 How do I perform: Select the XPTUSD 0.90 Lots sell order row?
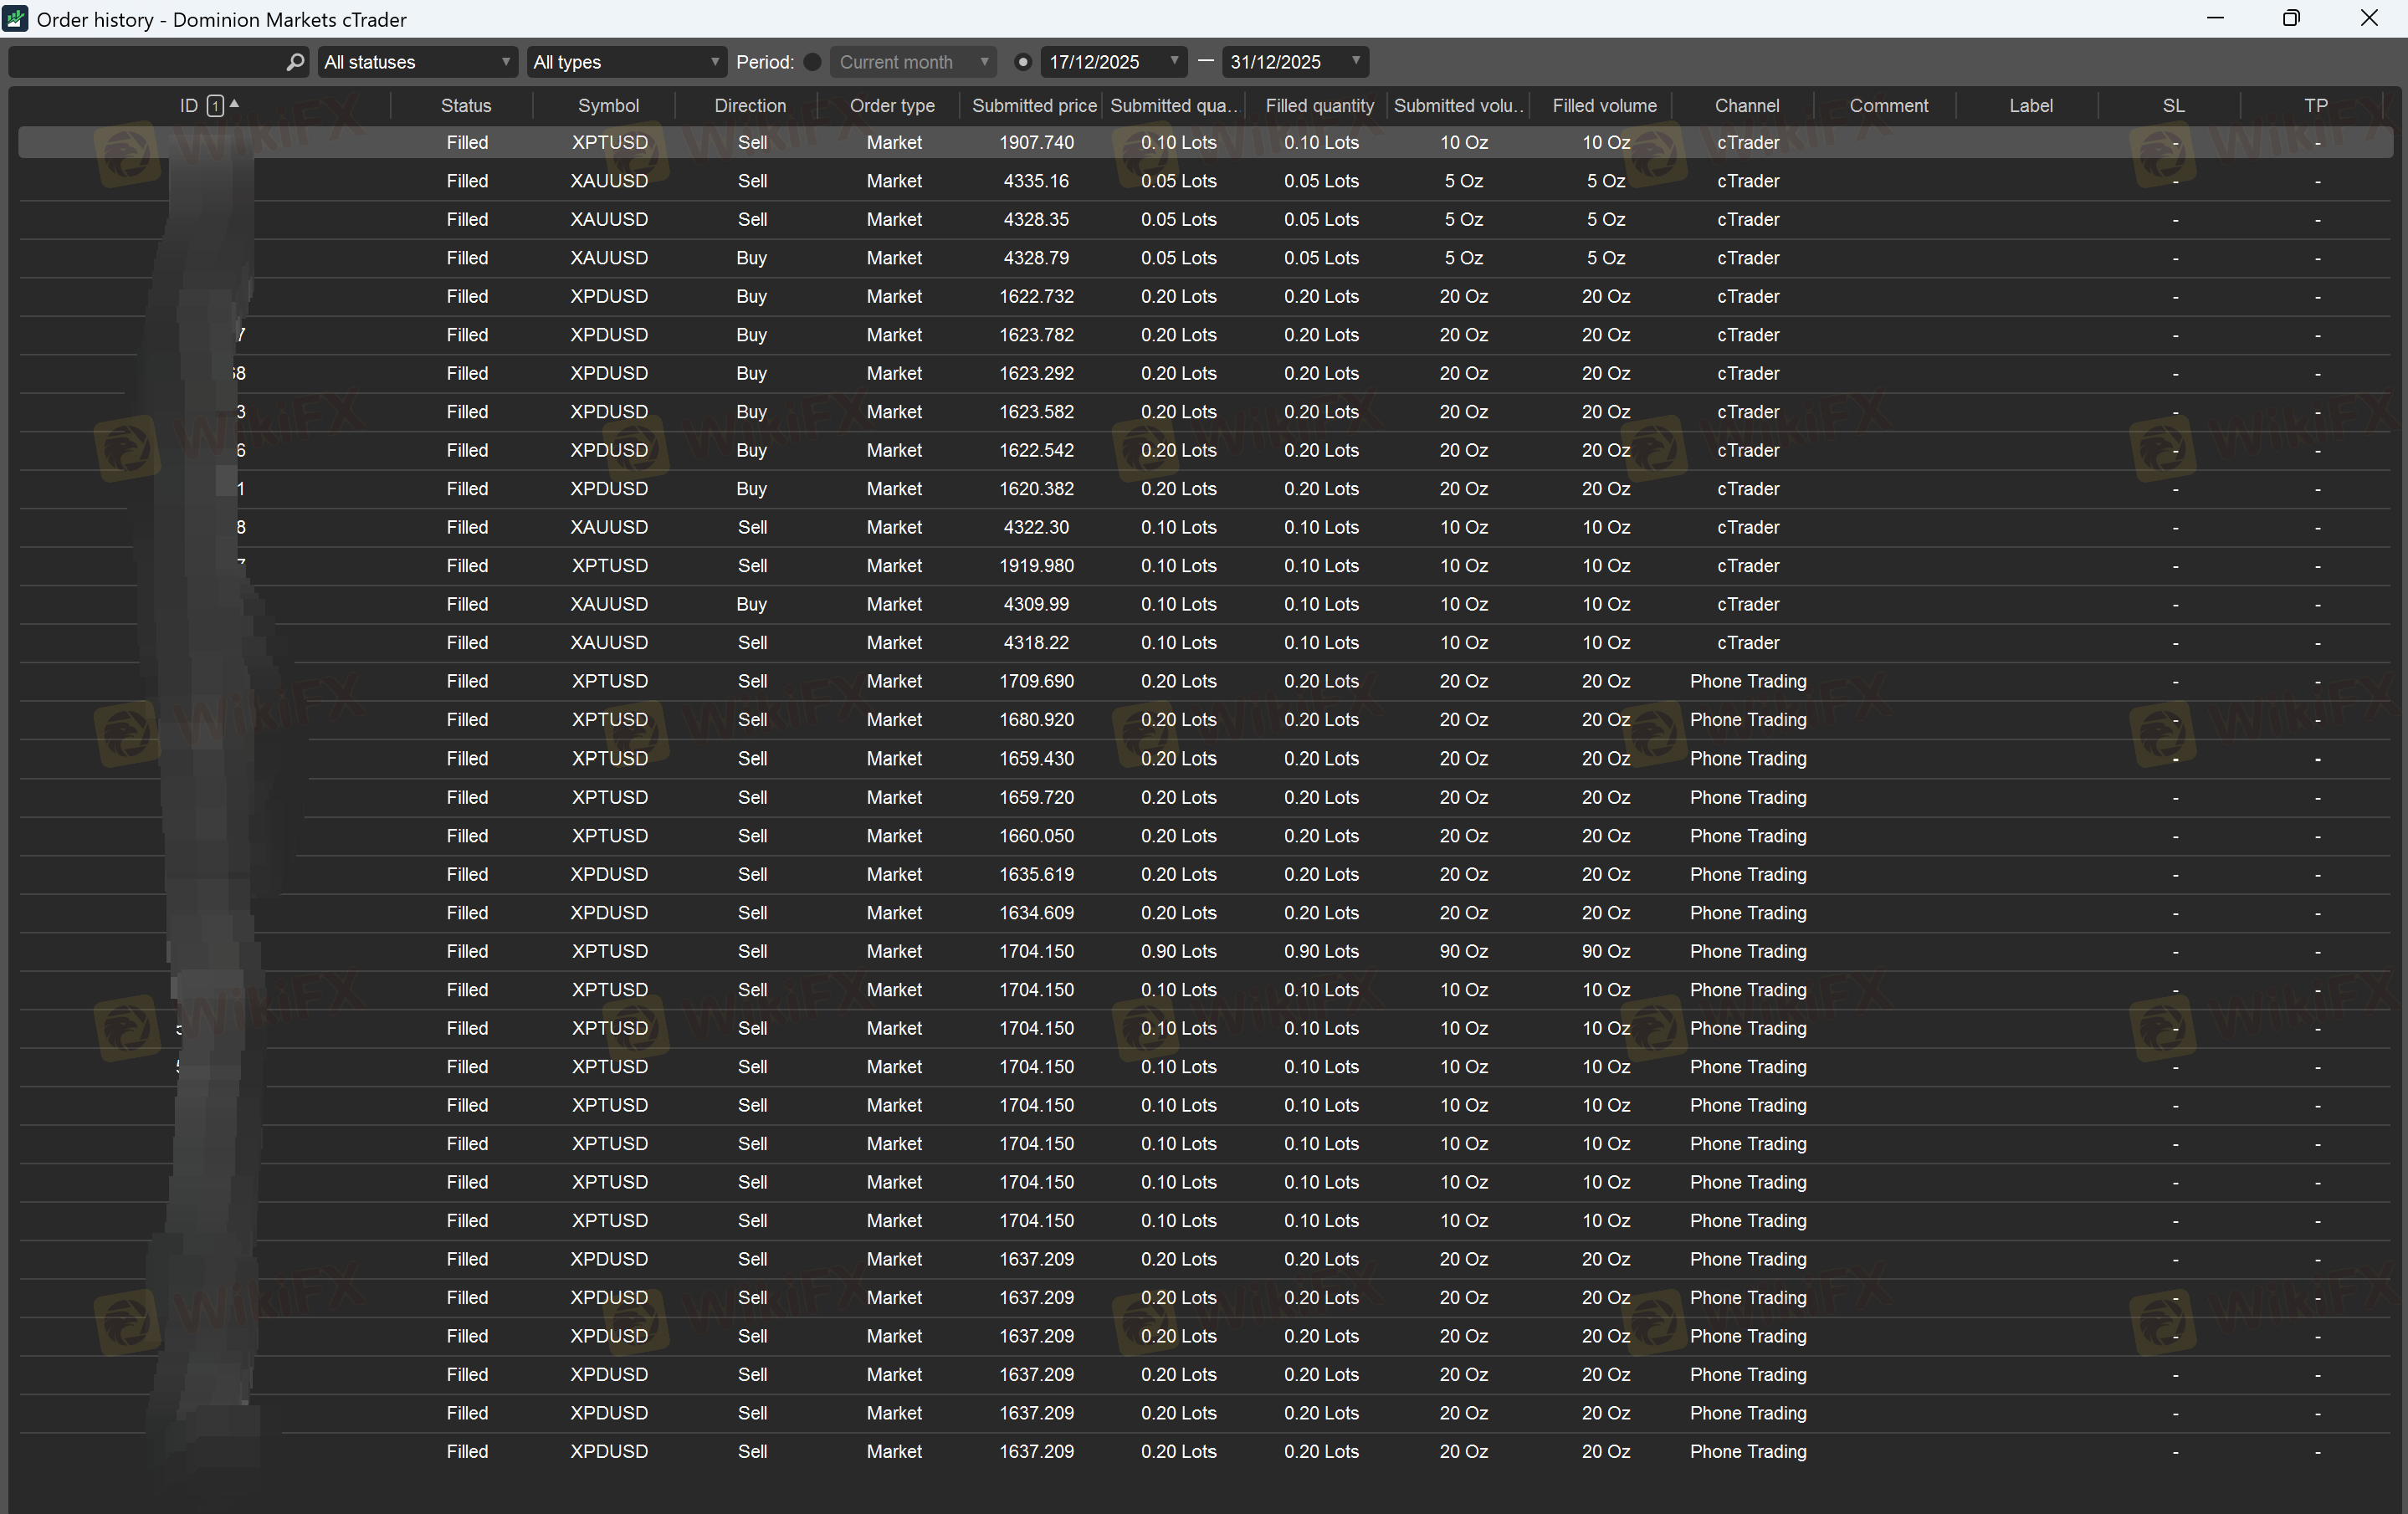coord(1036,951)
